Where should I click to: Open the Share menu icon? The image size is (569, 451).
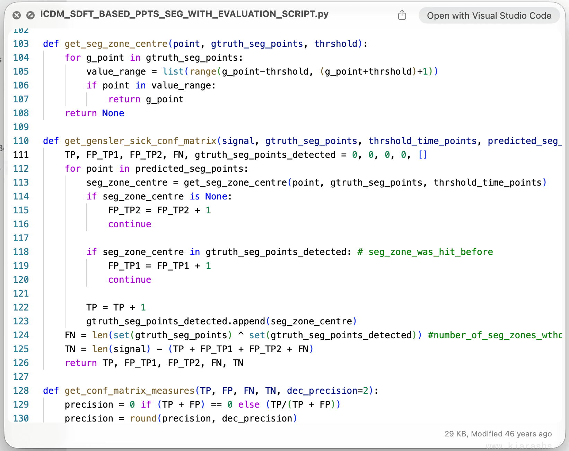[402, 15]
